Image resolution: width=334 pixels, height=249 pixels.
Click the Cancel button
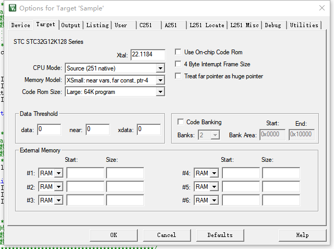click(167, 235)
